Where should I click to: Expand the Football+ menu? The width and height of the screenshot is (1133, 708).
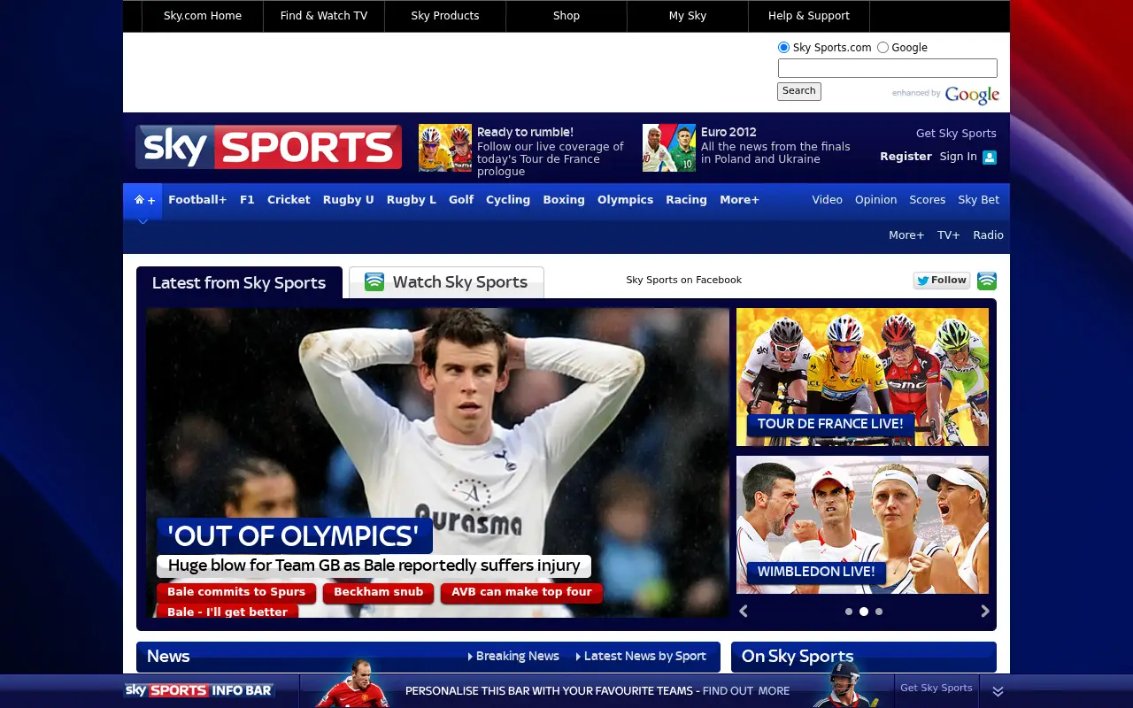[x=197, y=200]
